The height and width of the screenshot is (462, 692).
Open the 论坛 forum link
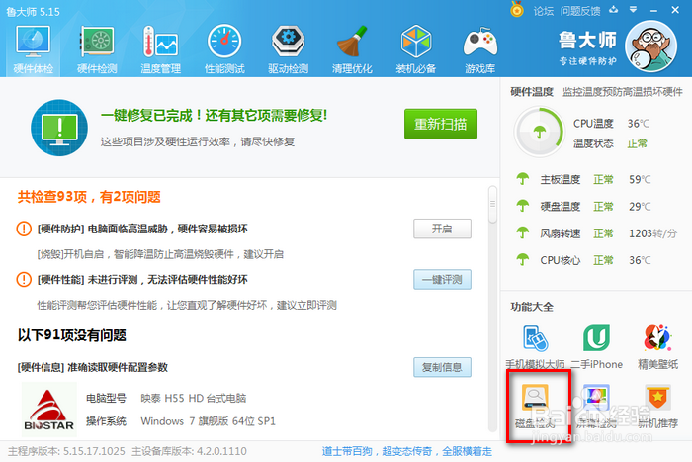543,11
